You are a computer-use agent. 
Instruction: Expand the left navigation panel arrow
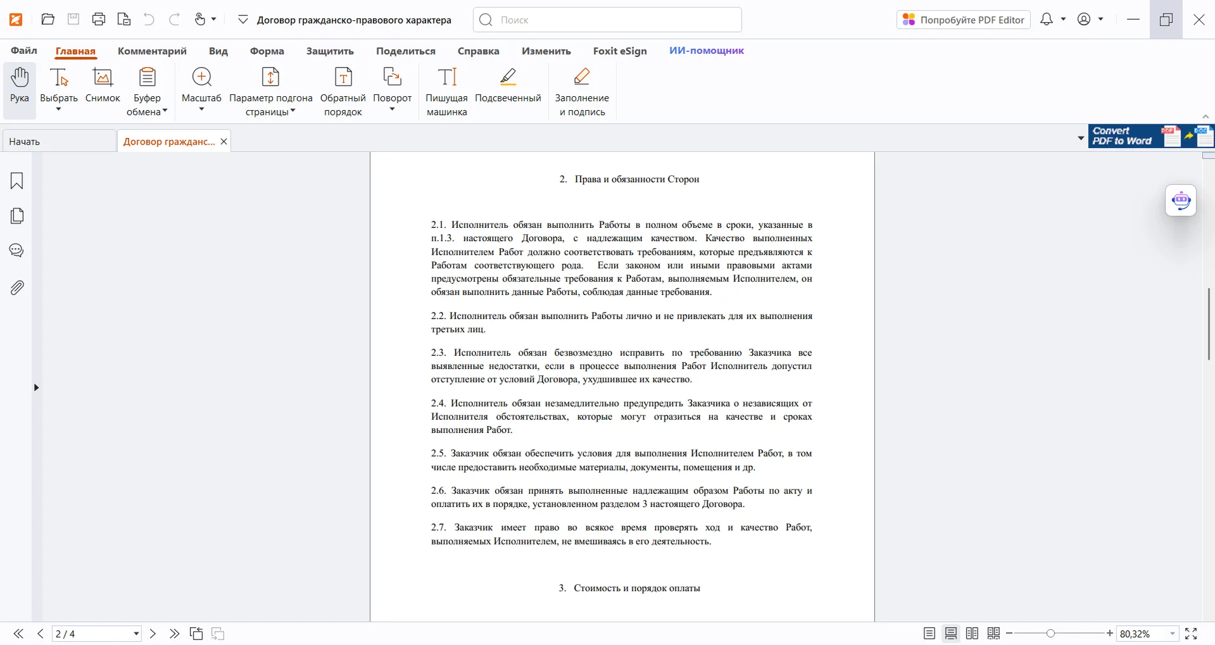pyautogui.click(x=36, y=387)
